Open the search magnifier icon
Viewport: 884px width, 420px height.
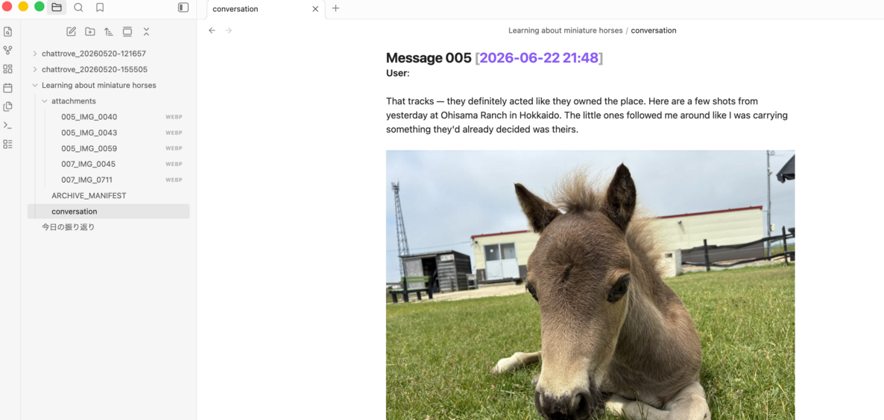pos(78,7)
